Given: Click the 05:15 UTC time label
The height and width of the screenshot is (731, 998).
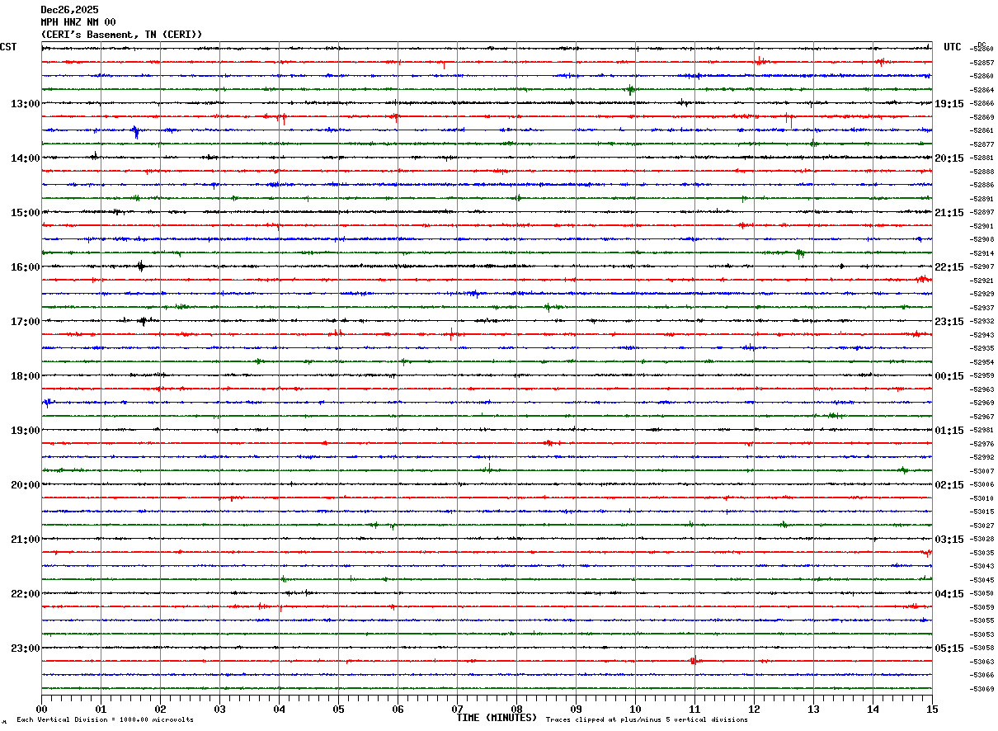Looking at the screenshot, I should (x=949, y=648).
